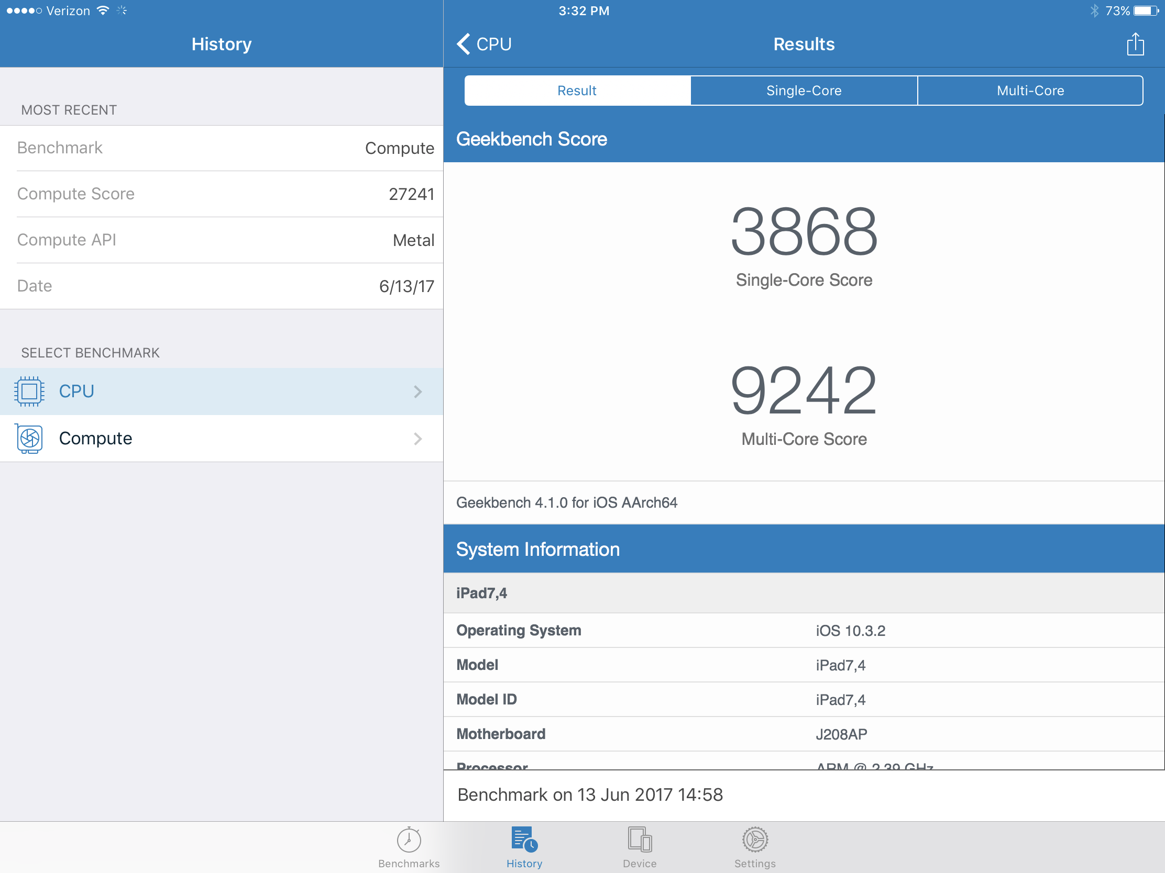Tap the Verizon signal strength dots
This screenshot has width=1165, height=873.
24,10
